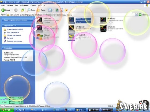Viewport: 150px width, 112px height.
Task: Click the Mystify.scr file name
Action: [x=111, y=19]
